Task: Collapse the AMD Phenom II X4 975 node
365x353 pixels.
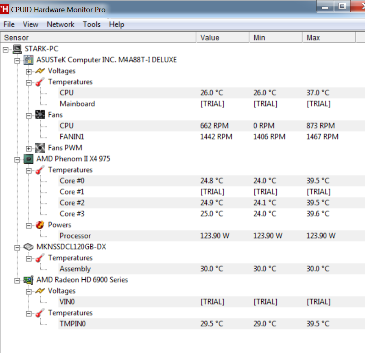Action: point(17,160)
